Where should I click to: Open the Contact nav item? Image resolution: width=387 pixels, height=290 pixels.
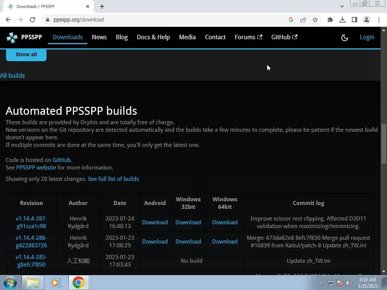coord(215,37)
